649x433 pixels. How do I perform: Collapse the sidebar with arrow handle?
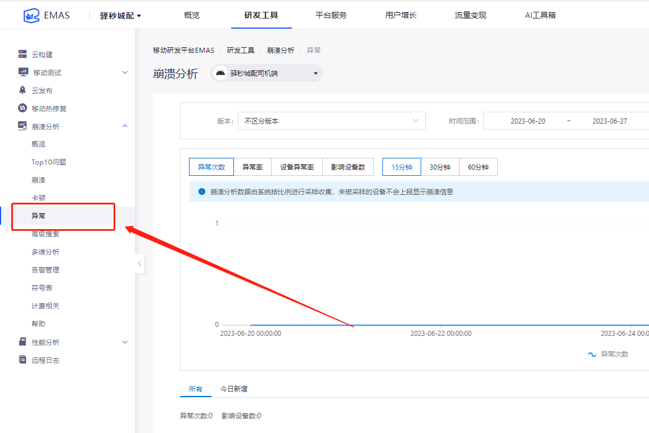click(x=139, y=263)
